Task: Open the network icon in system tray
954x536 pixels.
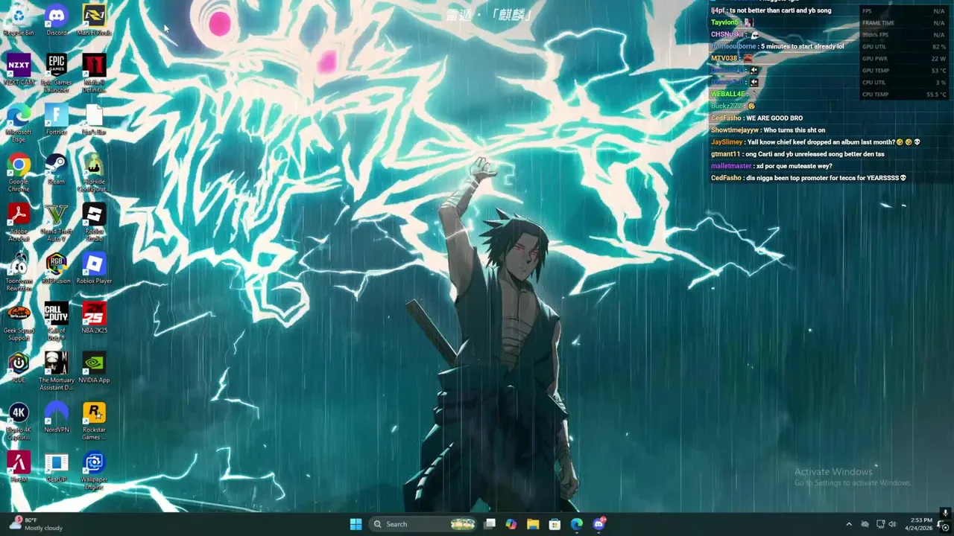Action: coord(880,524)
